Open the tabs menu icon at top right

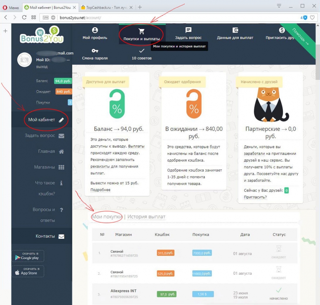[x=279, y=6]
